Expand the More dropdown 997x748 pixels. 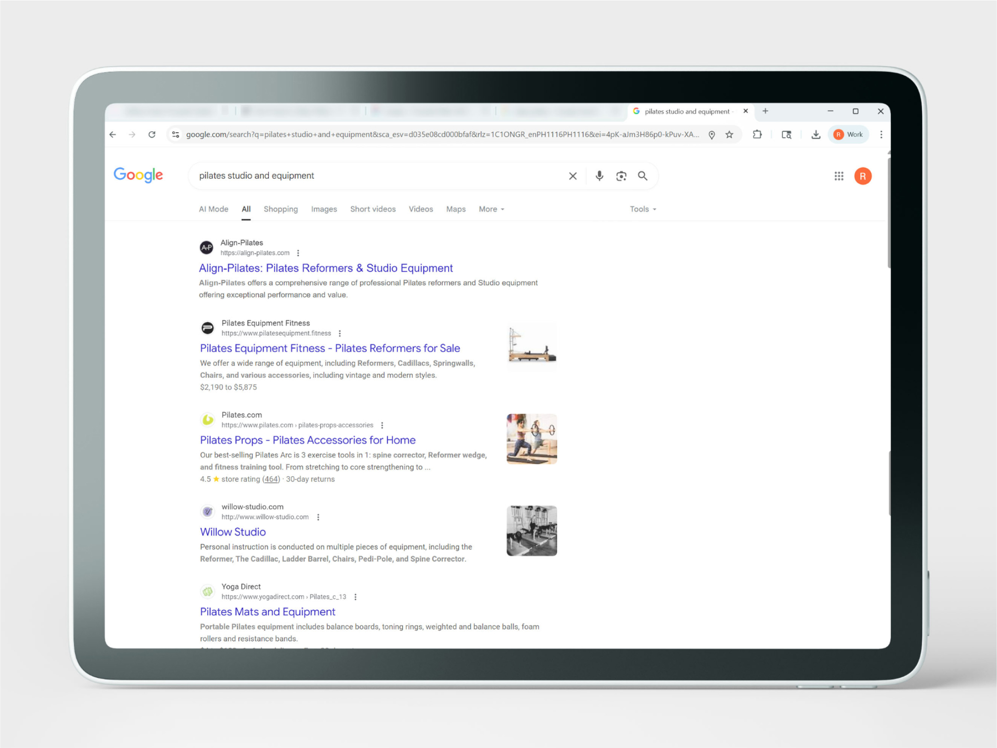pos(491,209)
